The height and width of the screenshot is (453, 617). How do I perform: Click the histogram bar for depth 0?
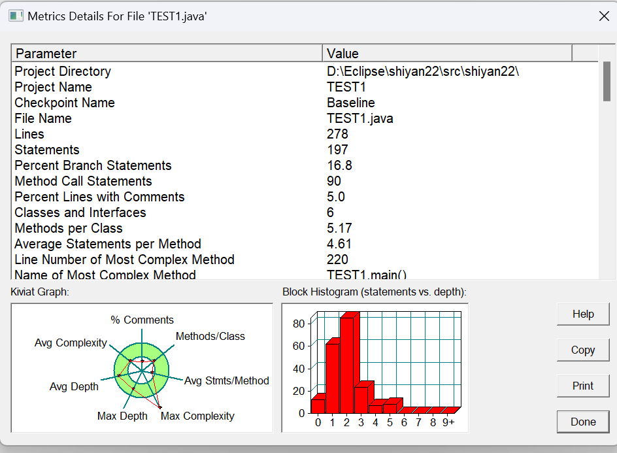click(x=318, y=405)
